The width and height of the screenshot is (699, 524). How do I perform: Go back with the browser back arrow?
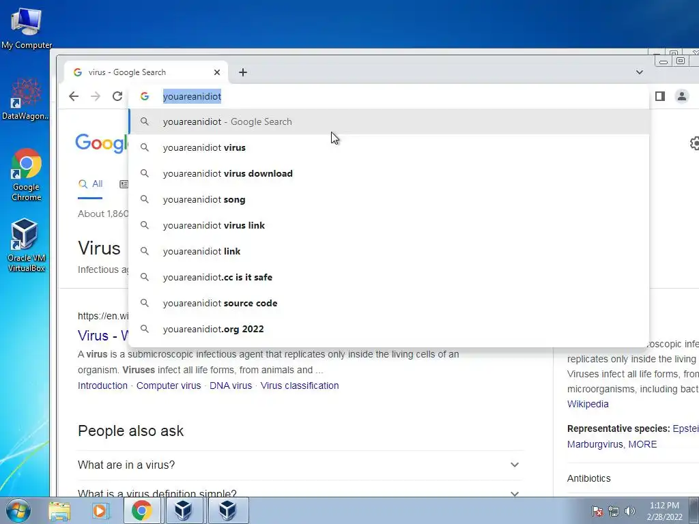74,96
